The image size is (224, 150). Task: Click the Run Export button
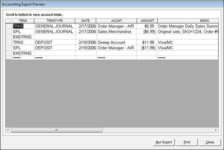pyautogui.click(x=164, y=142)
